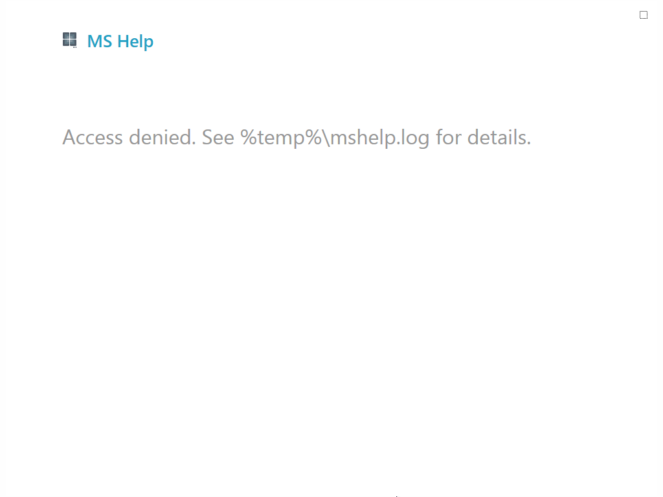Click the word "See" in the message
663x497 pixels.
click(218, 137)
